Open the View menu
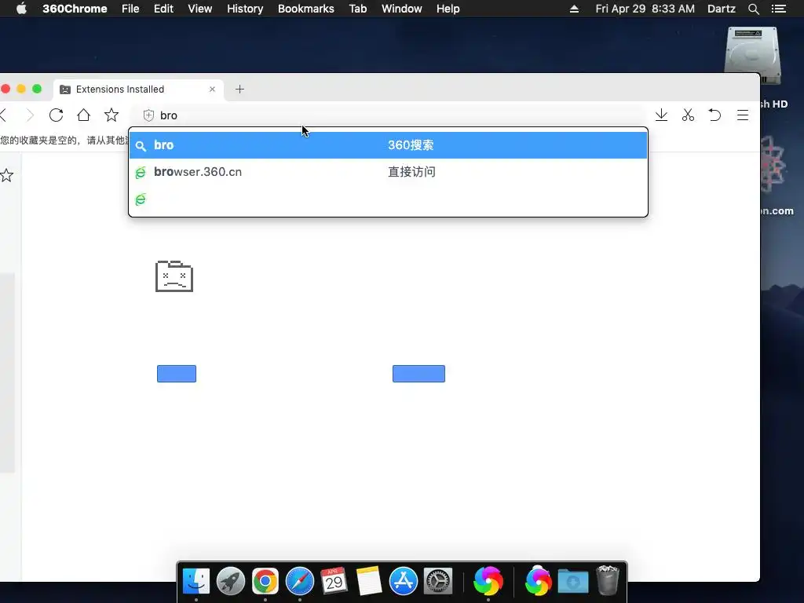 point(200,9)
